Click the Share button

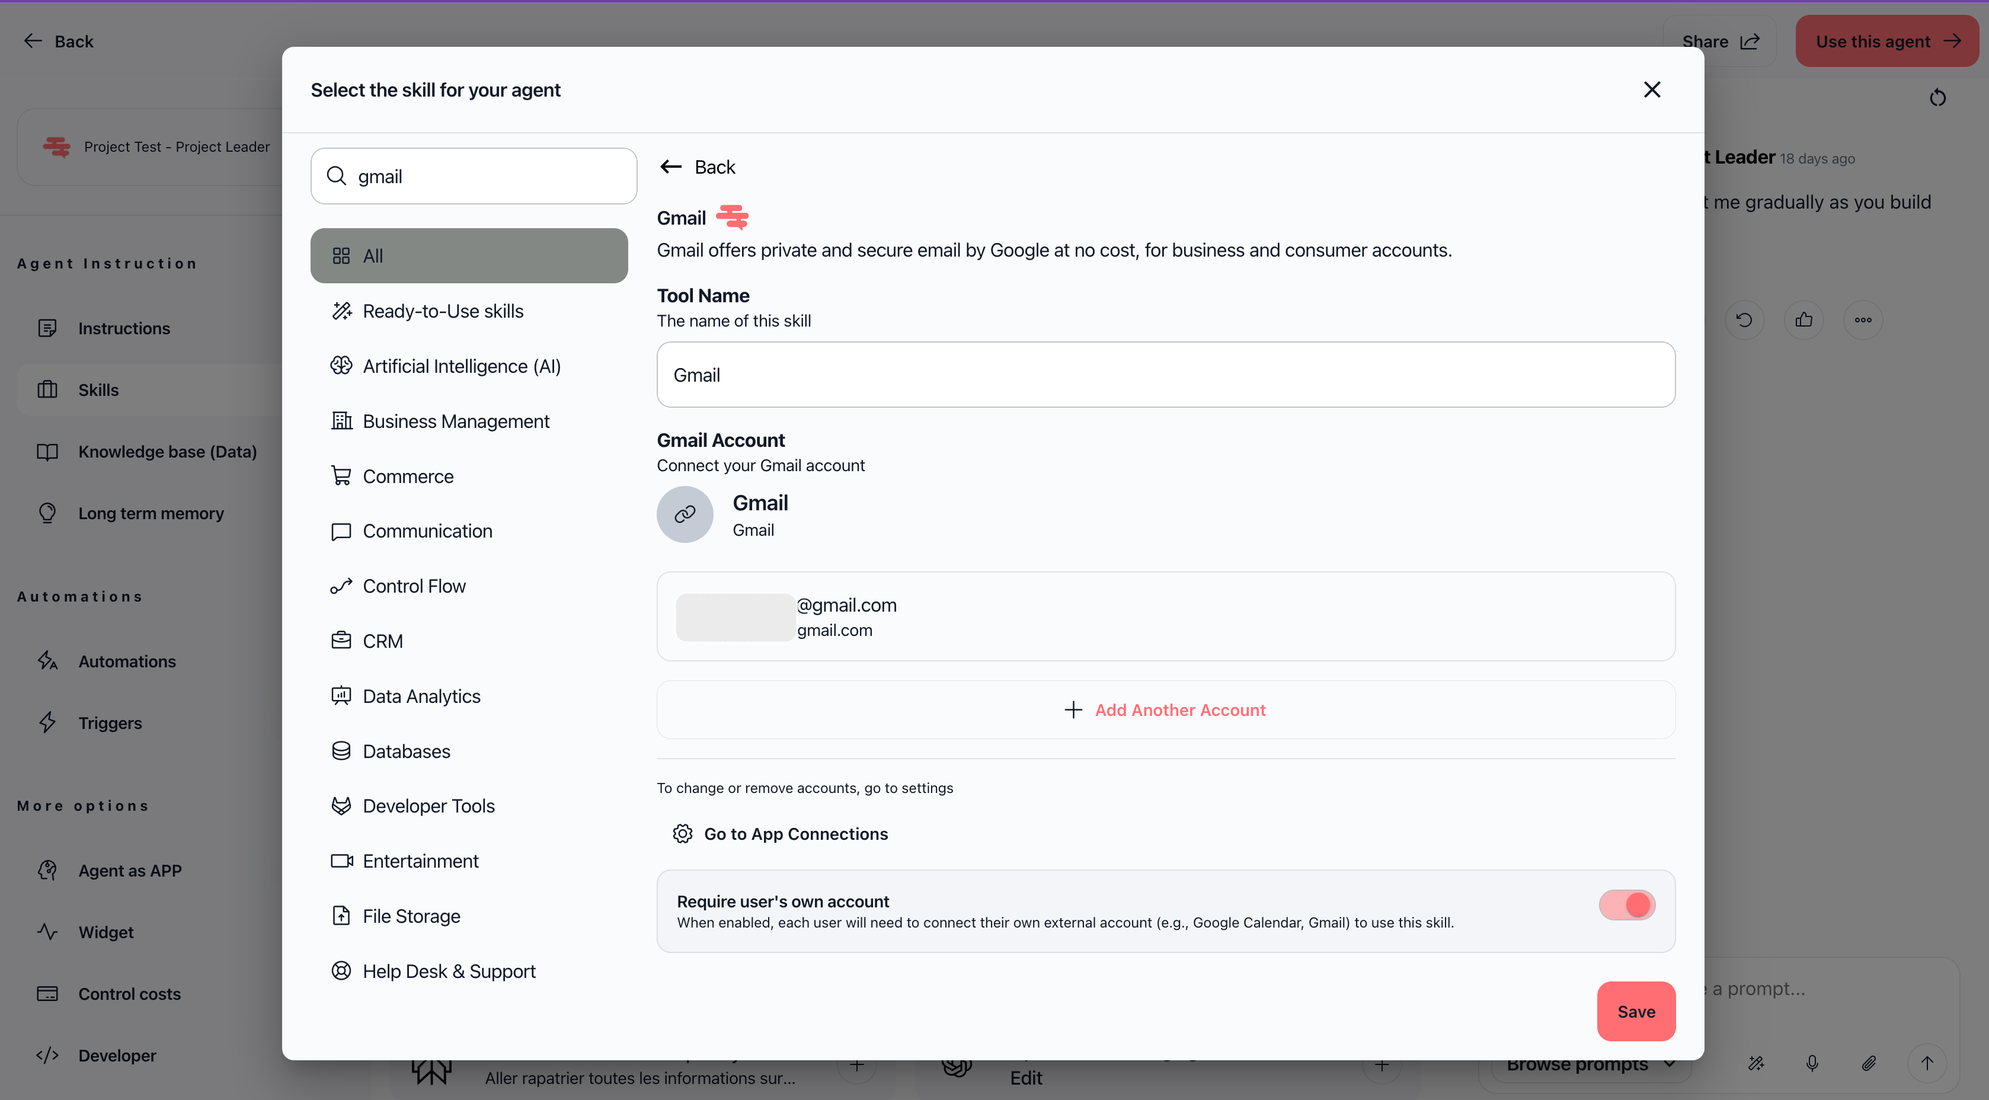coord(1721,41)
